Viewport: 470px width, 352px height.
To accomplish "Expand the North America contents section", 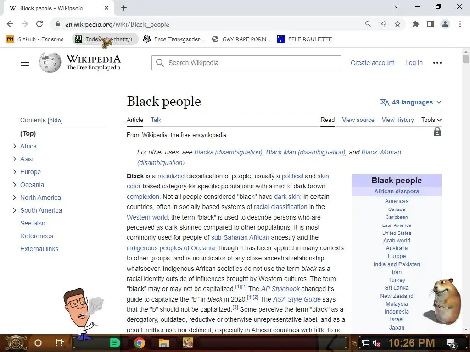I will (14, 198).
